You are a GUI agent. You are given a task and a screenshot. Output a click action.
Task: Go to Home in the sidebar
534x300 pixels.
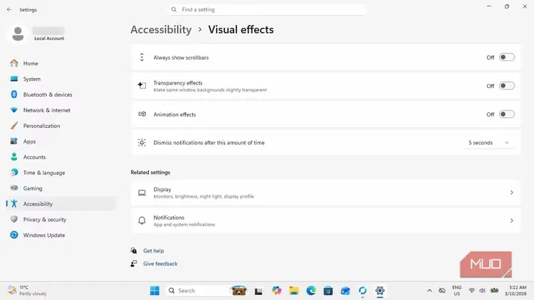tap(61, 63)
